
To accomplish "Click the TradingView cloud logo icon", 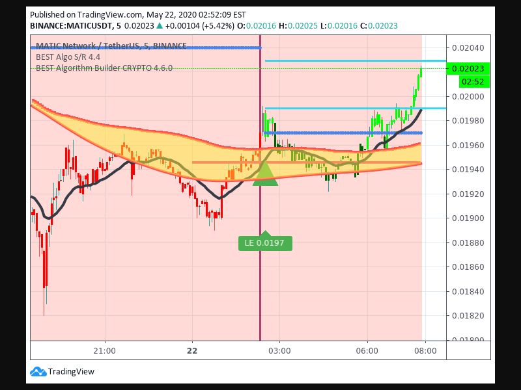I will click(37, 371).
